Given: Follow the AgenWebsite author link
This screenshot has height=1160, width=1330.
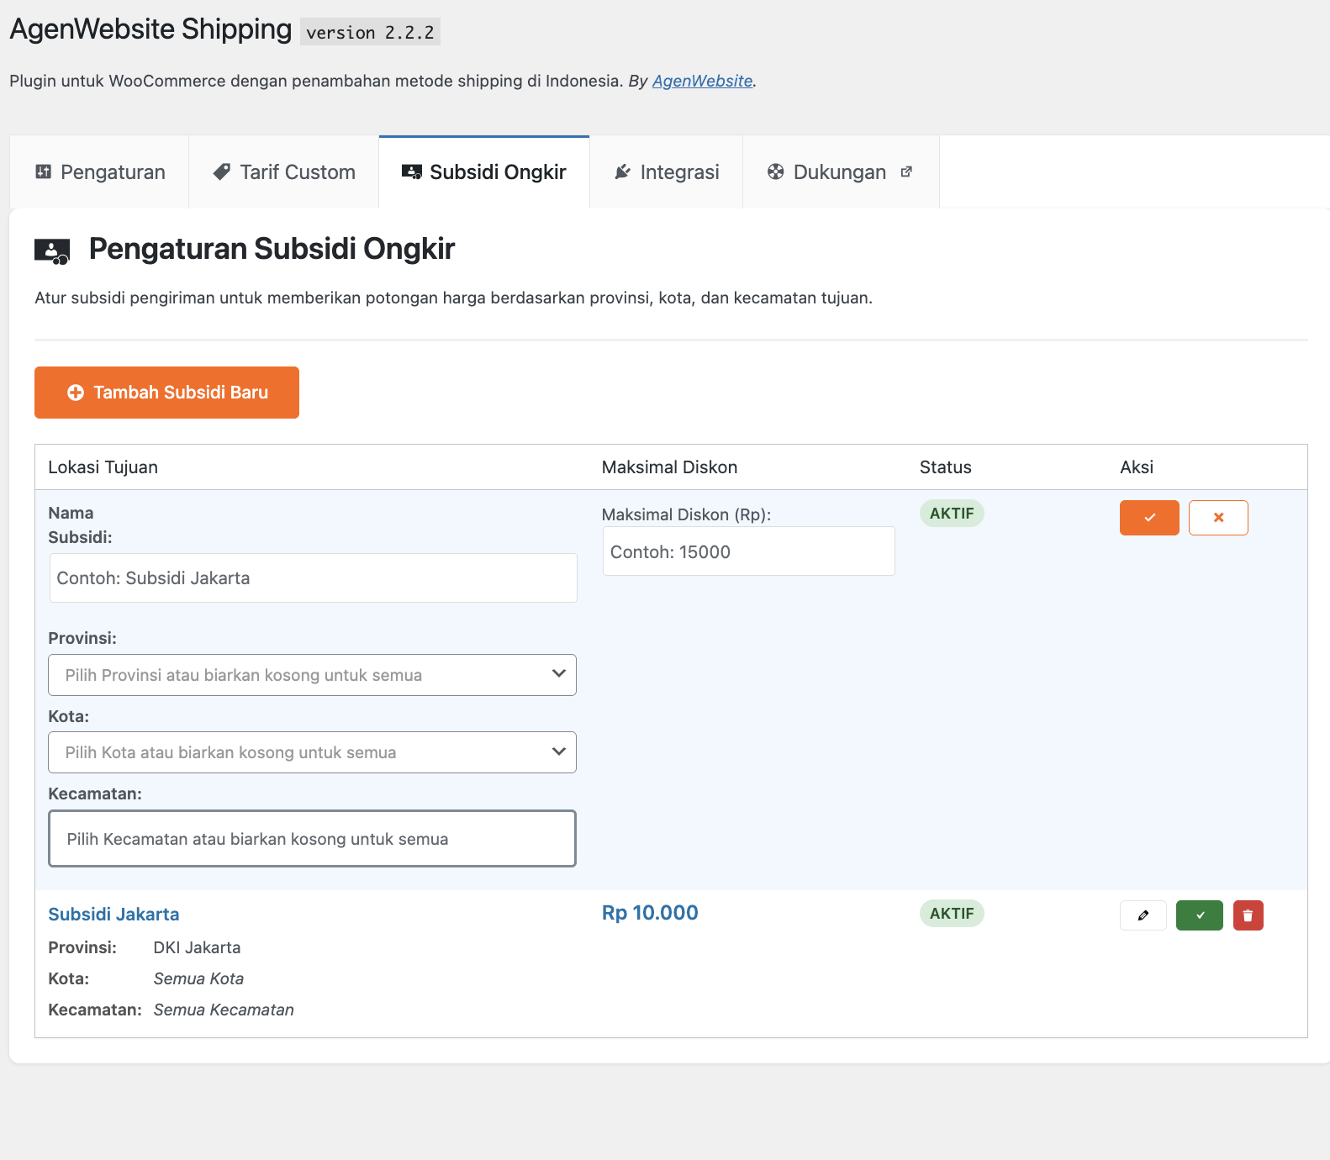Looking at the screenshot, I should (x=702, y=81).
